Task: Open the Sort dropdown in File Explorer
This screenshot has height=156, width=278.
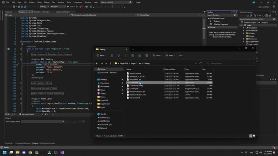Action: [x=157, y=55]
